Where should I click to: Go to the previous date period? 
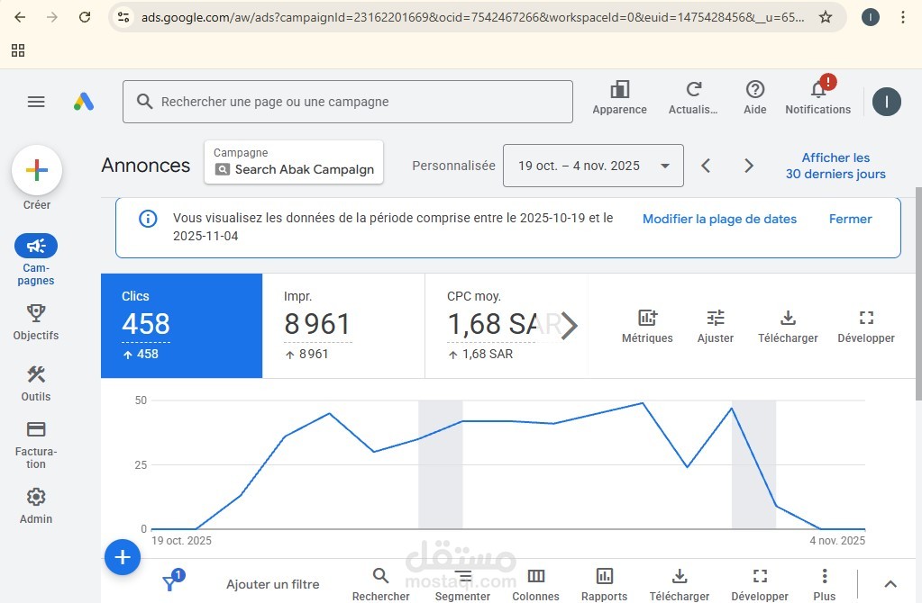706,166
